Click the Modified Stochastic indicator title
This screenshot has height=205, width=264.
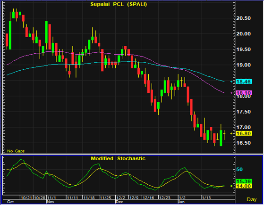[118, 159]
